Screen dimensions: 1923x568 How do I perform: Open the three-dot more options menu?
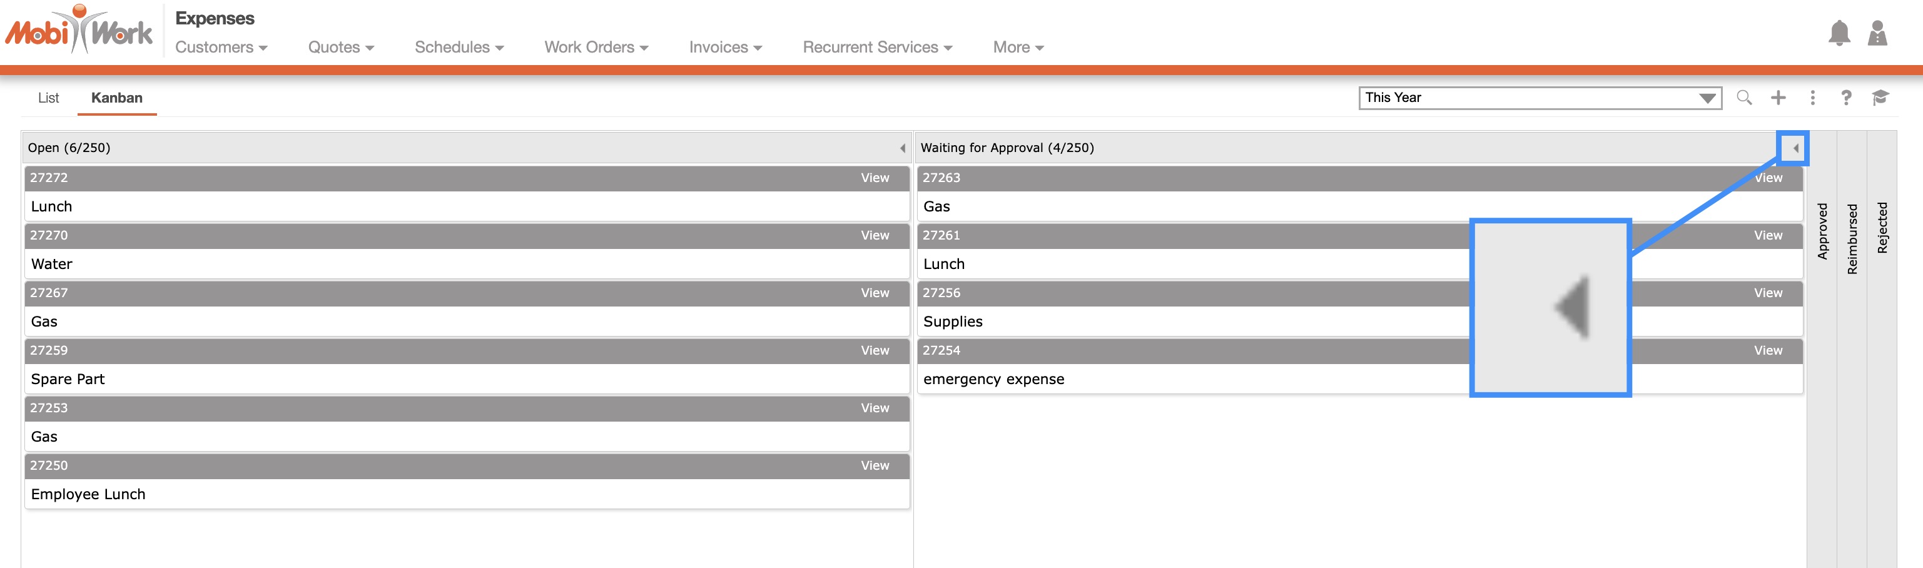(x=1812, y=98)
